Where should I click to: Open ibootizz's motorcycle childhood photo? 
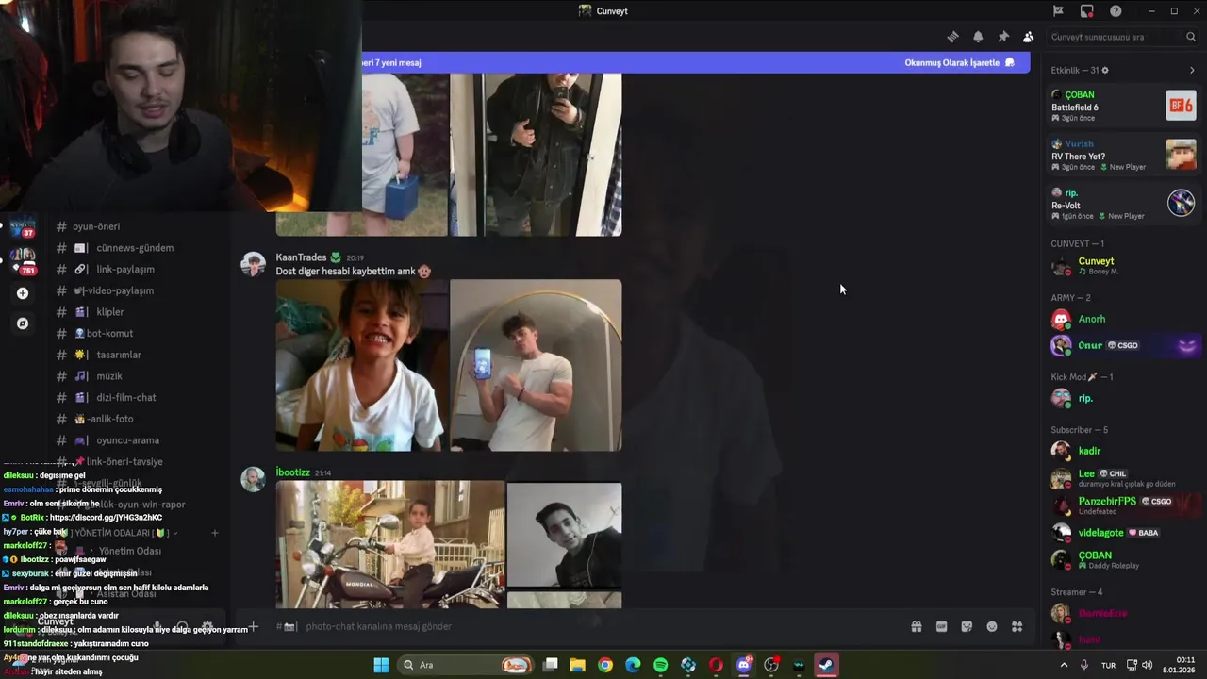[x=390, y=544]
